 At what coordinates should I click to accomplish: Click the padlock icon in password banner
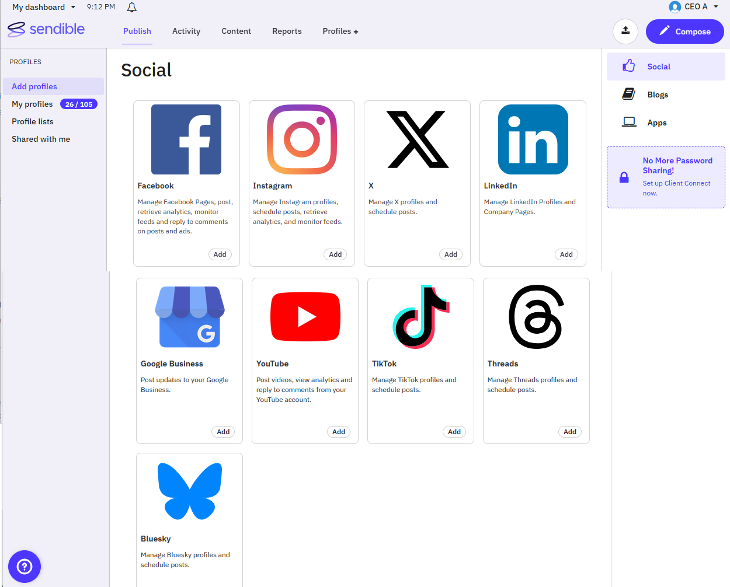coord(624,177)
